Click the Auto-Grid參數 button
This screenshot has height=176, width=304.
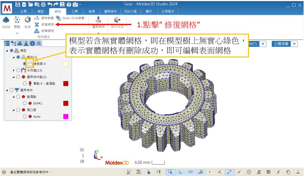click(70, 18)
